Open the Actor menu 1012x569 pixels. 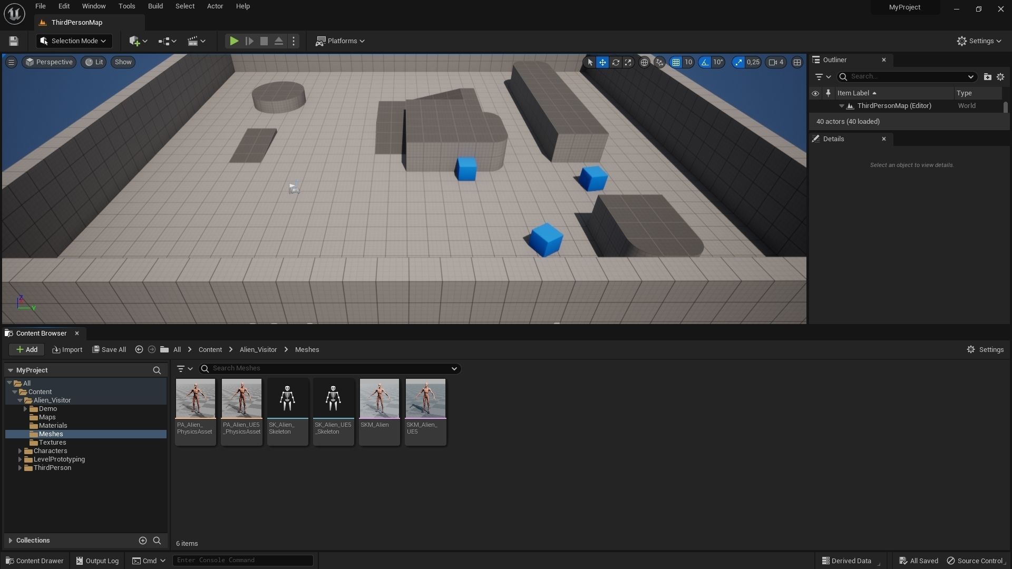point(215,6)
